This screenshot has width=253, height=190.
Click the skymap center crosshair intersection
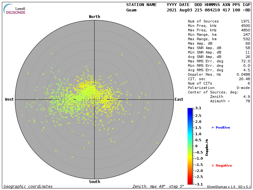pos(95,99)
